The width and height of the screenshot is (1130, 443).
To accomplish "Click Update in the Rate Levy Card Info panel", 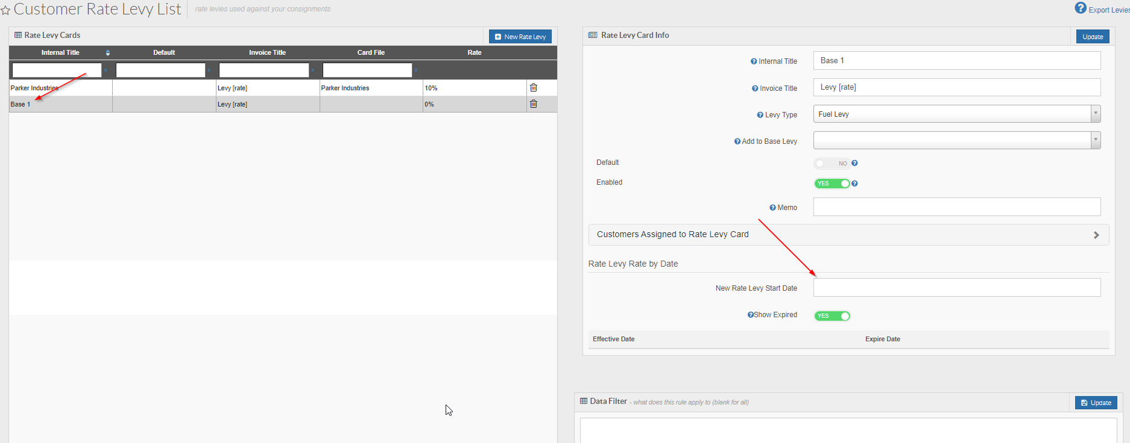I will tap(1093, 37).
